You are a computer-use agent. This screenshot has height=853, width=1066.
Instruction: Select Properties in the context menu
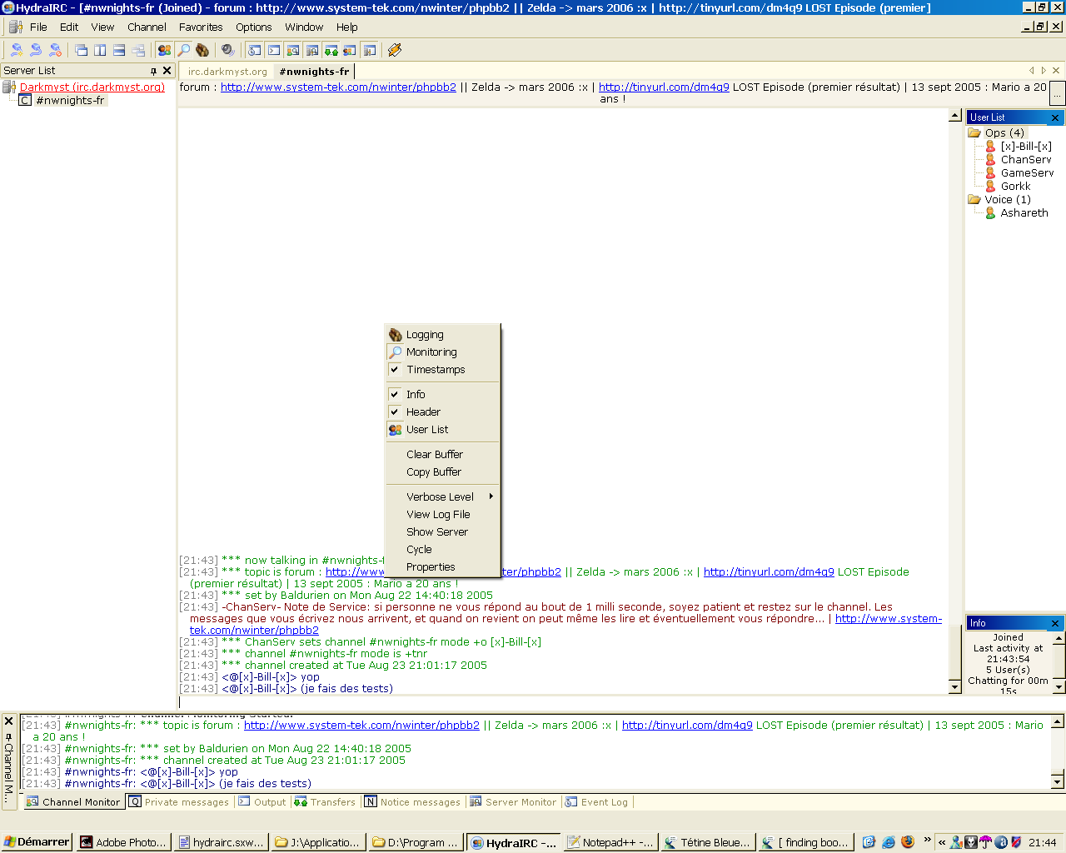tap(443, 567)
